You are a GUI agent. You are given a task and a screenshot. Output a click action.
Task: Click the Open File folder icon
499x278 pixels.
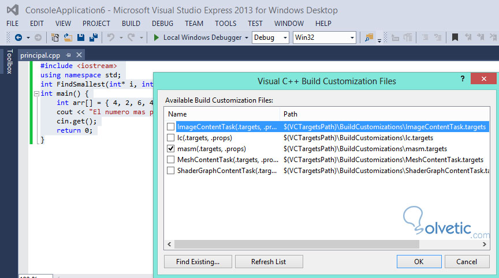tap(68, 37)
